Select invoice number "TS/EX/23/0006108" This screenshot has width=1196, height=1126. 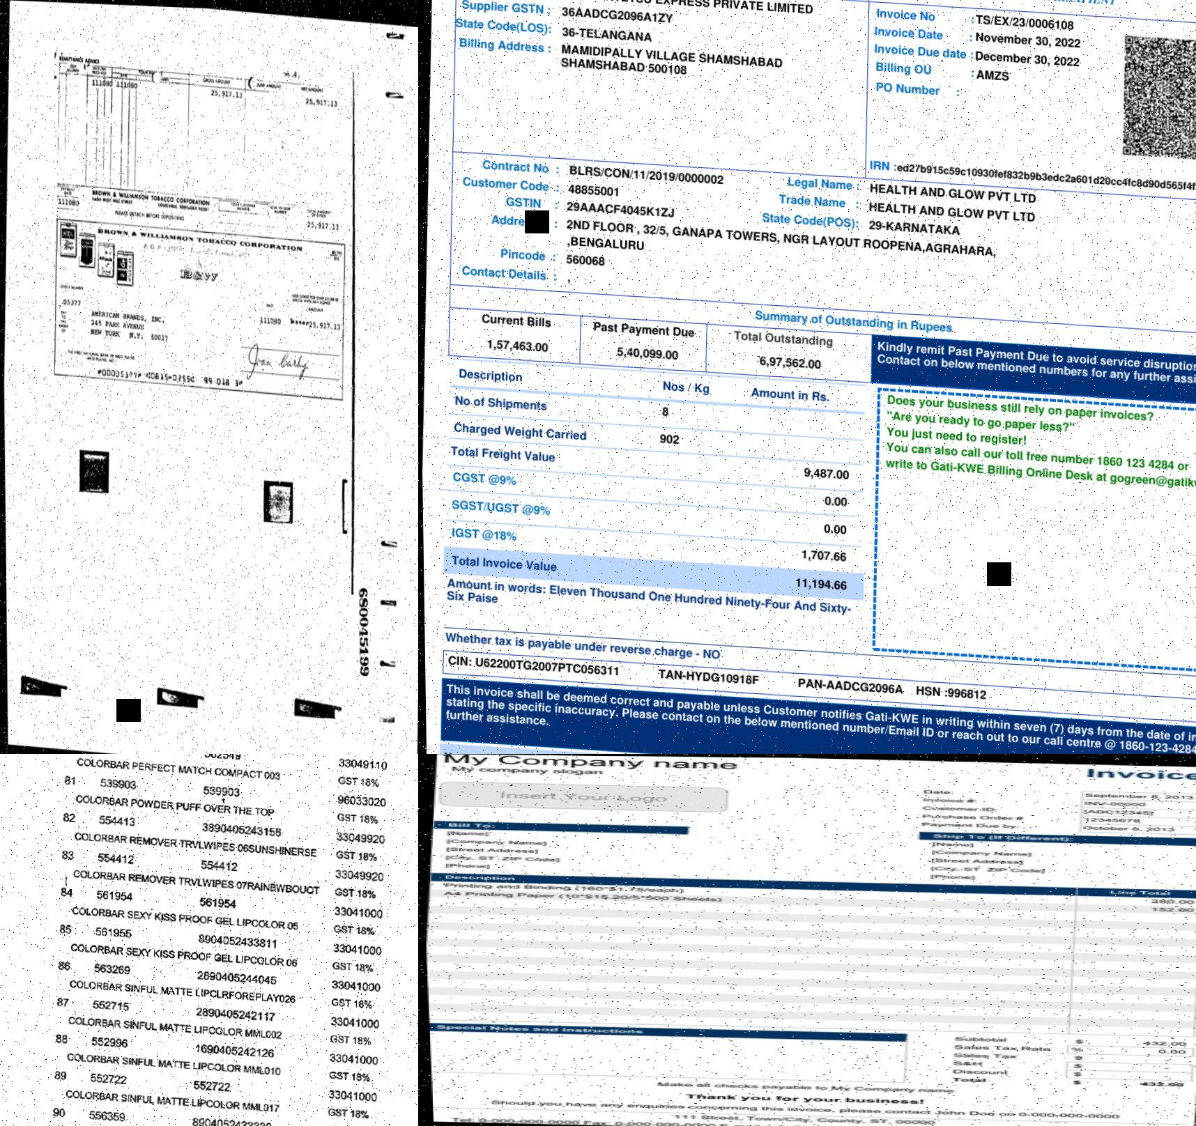tap(1025, 23)
